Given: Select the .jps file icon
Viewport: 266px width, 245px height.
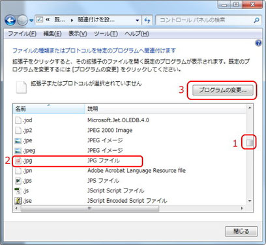Looking at the screenshot, I should pyautogui.click(x=18, y=181).
